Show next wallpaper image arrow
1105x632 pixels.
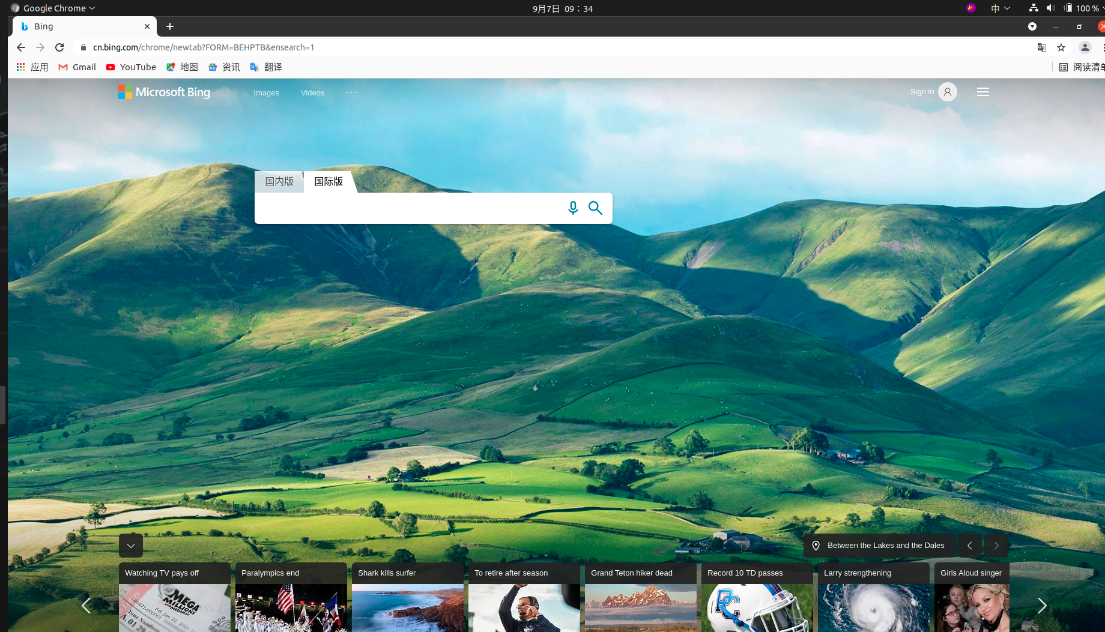996,546
